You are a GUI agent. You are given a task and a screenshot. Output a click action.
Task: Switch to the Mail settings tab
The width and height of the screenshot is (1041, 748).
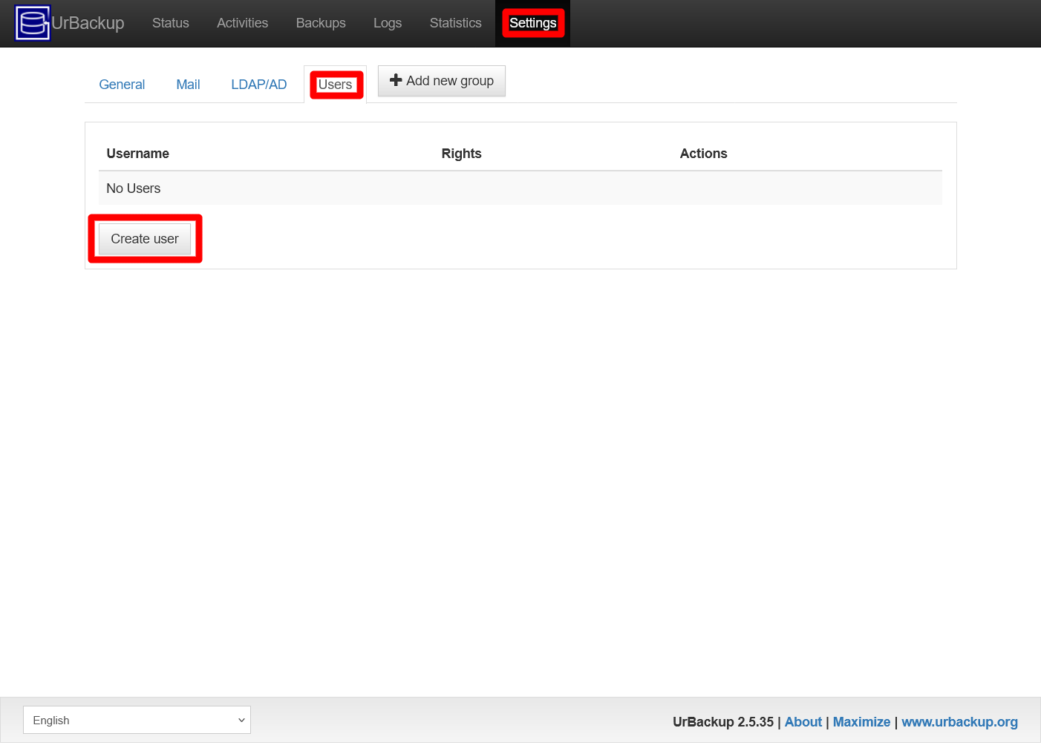187,84
